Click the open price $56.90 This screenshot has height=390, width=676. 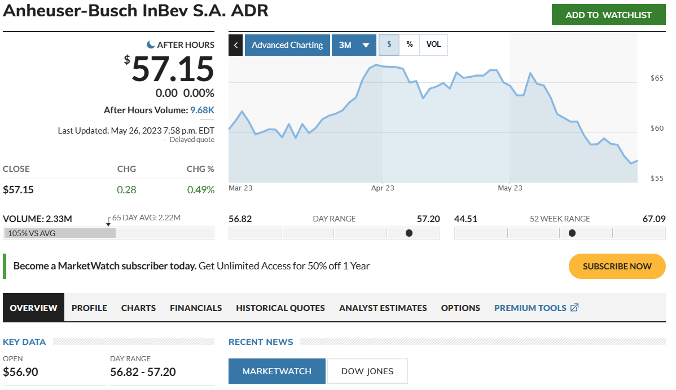click(x=21, y=372)
